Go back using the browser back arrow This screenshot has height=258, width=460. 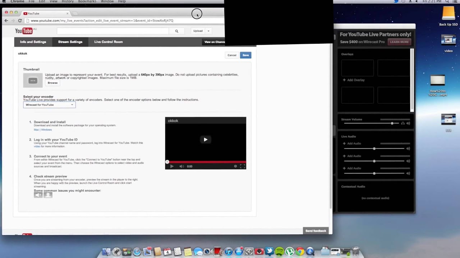[6, 20]
